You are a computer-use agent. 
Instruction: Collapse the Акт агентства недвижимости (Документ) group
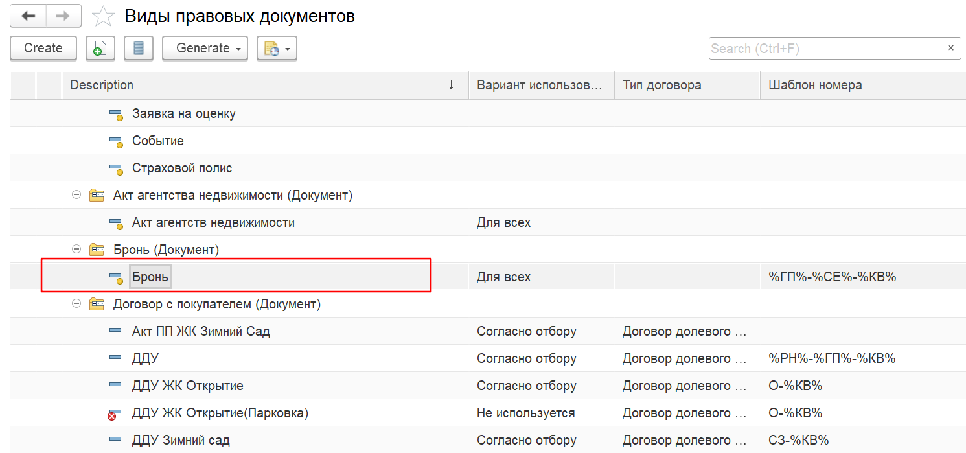[x=76, y=195]
